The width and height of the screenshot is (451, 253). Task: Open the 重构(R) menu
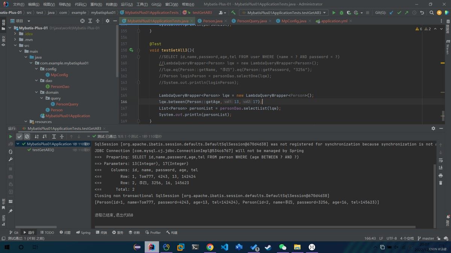96,4
